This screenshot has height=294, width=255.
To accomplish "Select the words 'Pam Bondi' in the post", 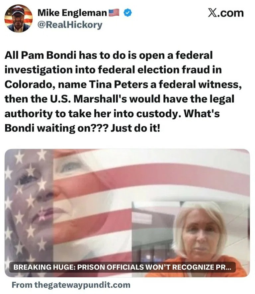I will pyautogui.click(x=49, y=55).
